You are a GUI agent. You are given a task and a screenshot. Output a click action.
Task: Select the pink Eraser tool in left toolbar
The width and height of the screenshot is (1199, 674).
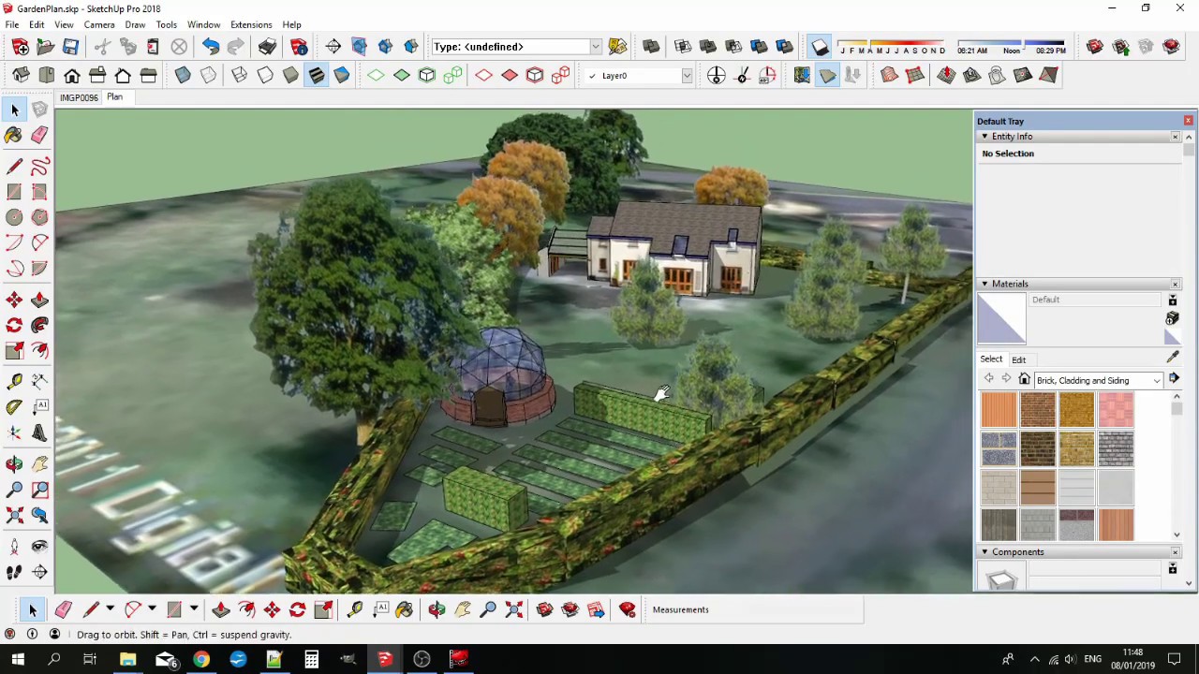[x=39, y=136]
